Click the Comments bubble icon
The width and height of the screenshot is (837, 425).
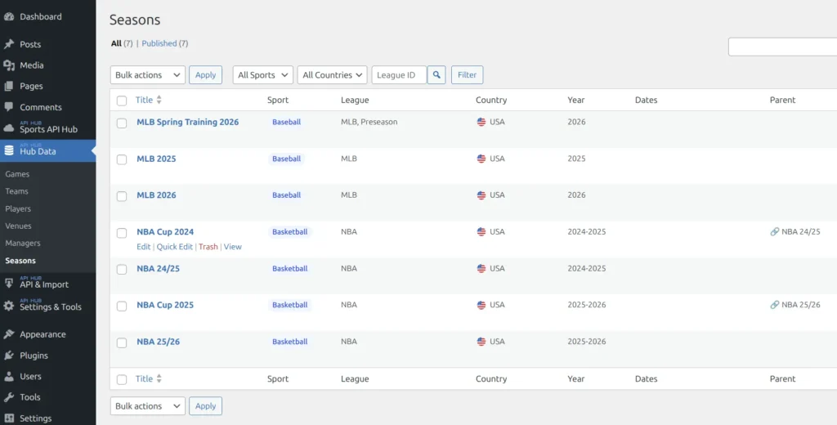[x=8, y=107]
